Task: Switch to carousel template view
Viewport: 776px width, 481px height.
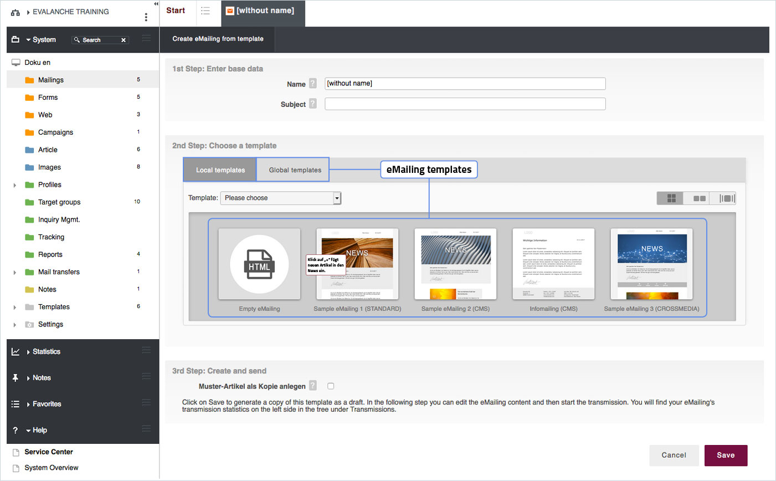Action: coord(727,198)
